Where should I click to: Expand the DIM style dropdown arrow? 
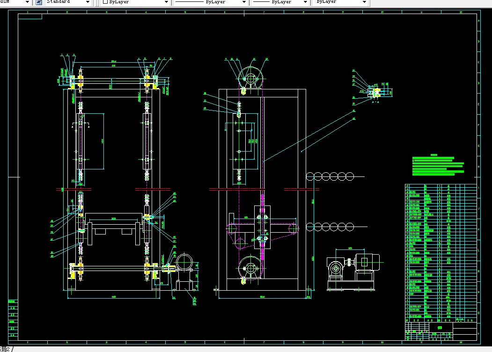tap(27, 2)
